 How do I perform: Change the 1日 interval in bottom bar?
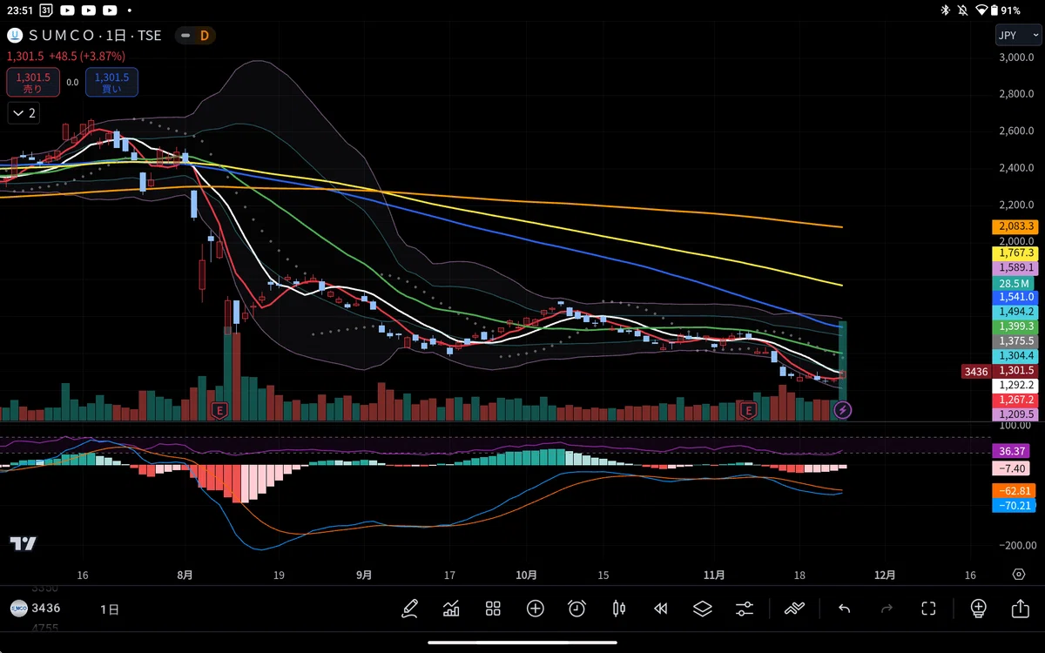click(110, 609)
